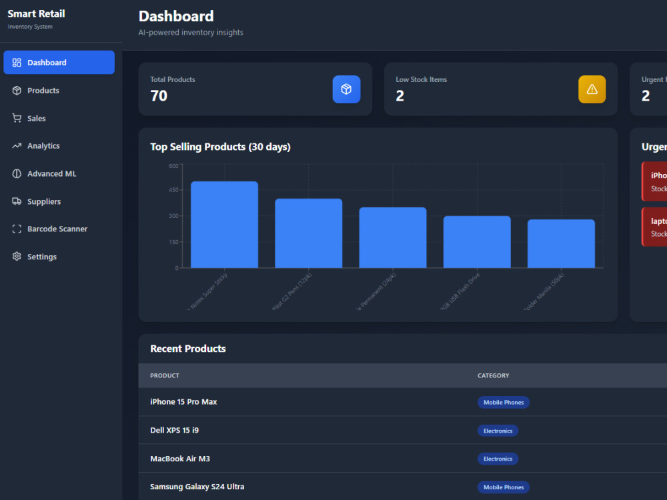Select the Permanent (24pk) chart bar

[393, 238]
